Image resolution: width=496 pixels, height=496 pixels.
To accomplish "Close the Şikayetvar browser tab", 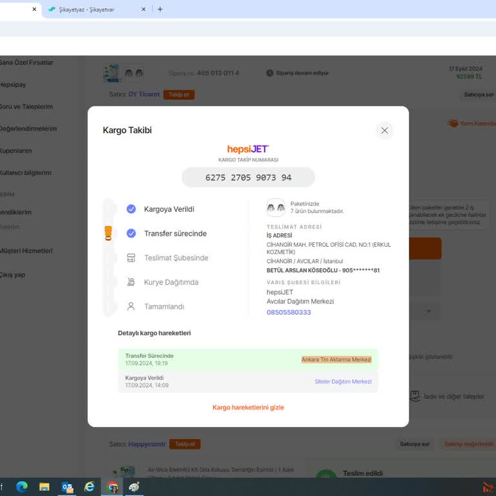I will (x=143, y=10).
